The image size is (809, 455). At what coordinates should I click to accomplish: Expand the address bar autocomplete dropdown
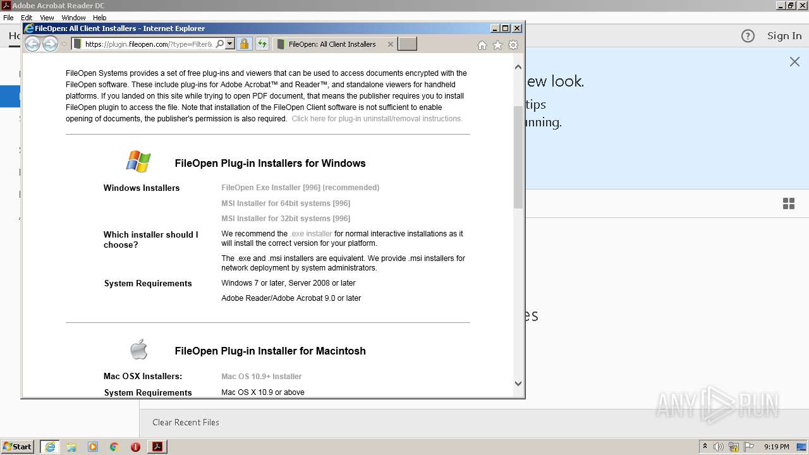tap(229, 44)
